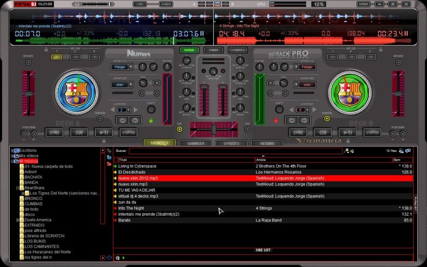Click the search options magnifier icon
427x267 pixels.
pos(347,151)
